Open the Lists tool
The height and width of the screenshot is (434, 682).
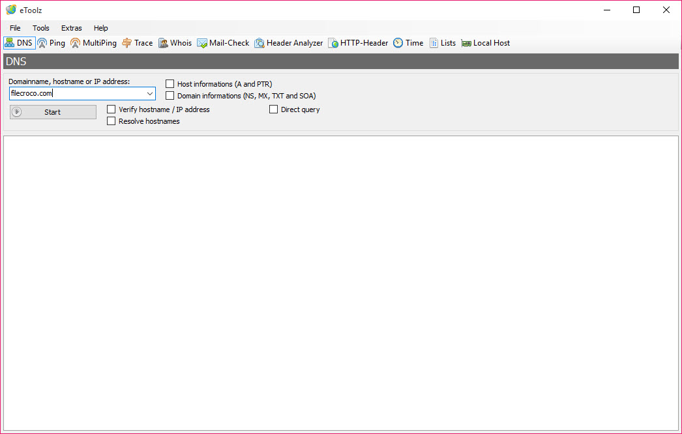(443, 43)
